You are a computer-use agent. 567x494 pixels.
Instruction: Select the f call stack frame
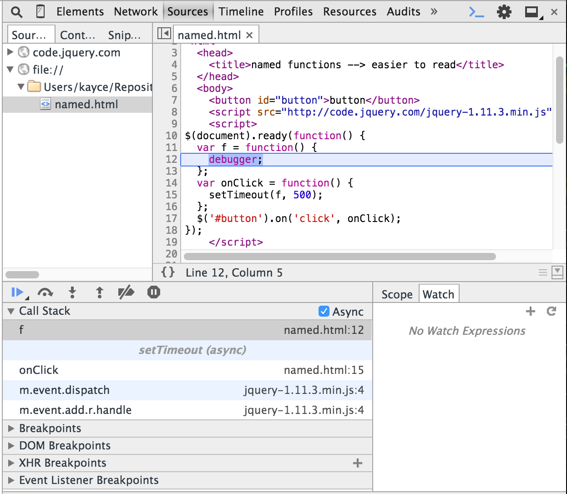187,330
